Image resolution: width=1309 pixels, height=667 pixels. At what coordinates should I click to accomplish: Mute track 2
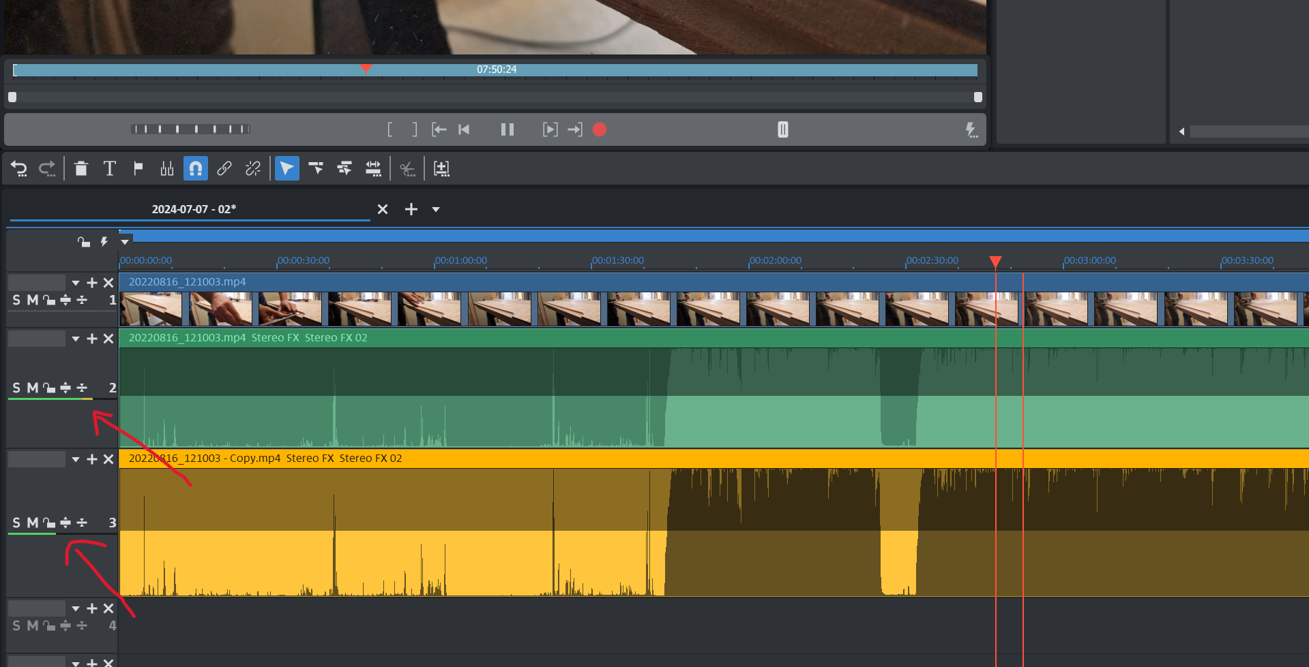pyautogui.click(x=32, y=388)
